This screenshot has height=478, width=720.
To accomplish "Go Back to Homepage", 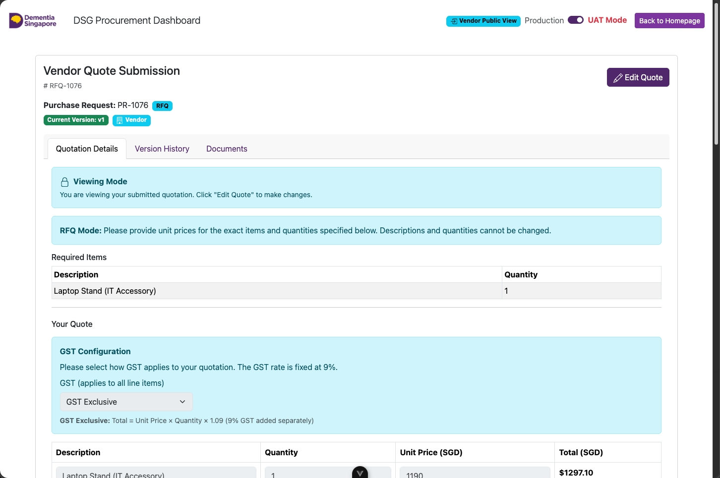I will point(669,21).
